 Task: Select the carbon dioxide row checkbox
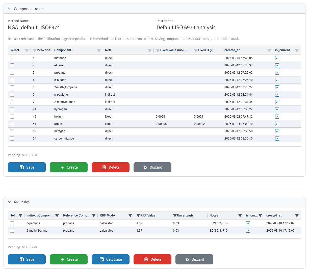click(12, 139)
